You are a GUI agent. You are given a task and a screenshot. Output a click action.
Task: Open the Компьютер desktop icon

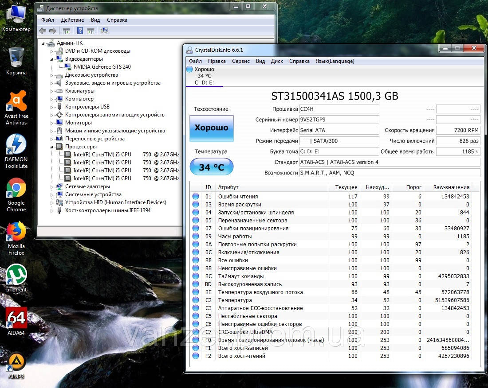tap(16, 17)
